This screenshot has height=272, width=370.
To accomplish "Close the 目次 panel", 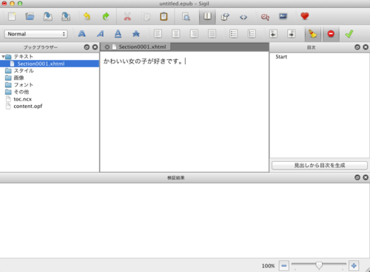I will tap(366, 47).
